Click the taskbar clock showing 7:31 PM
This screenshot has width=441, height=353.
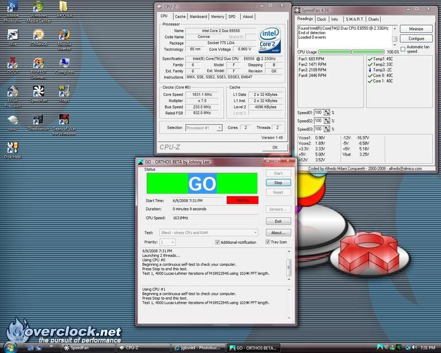[428, 347]
